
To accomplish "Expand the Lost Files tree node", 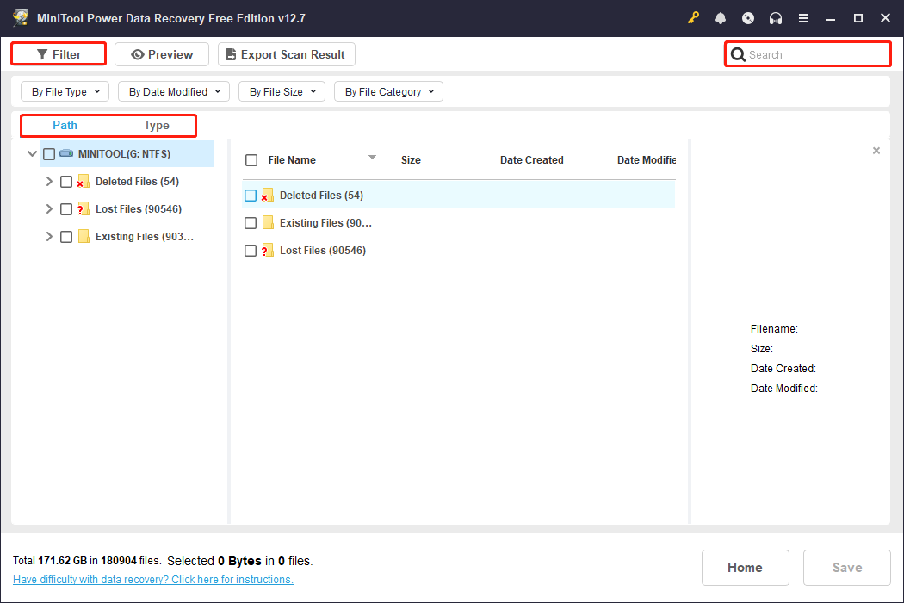I will [x=49, y=208].
